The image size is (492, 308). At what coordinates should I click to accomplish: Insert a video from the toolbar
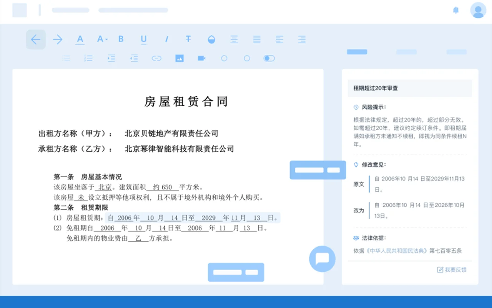coord(202,58)
